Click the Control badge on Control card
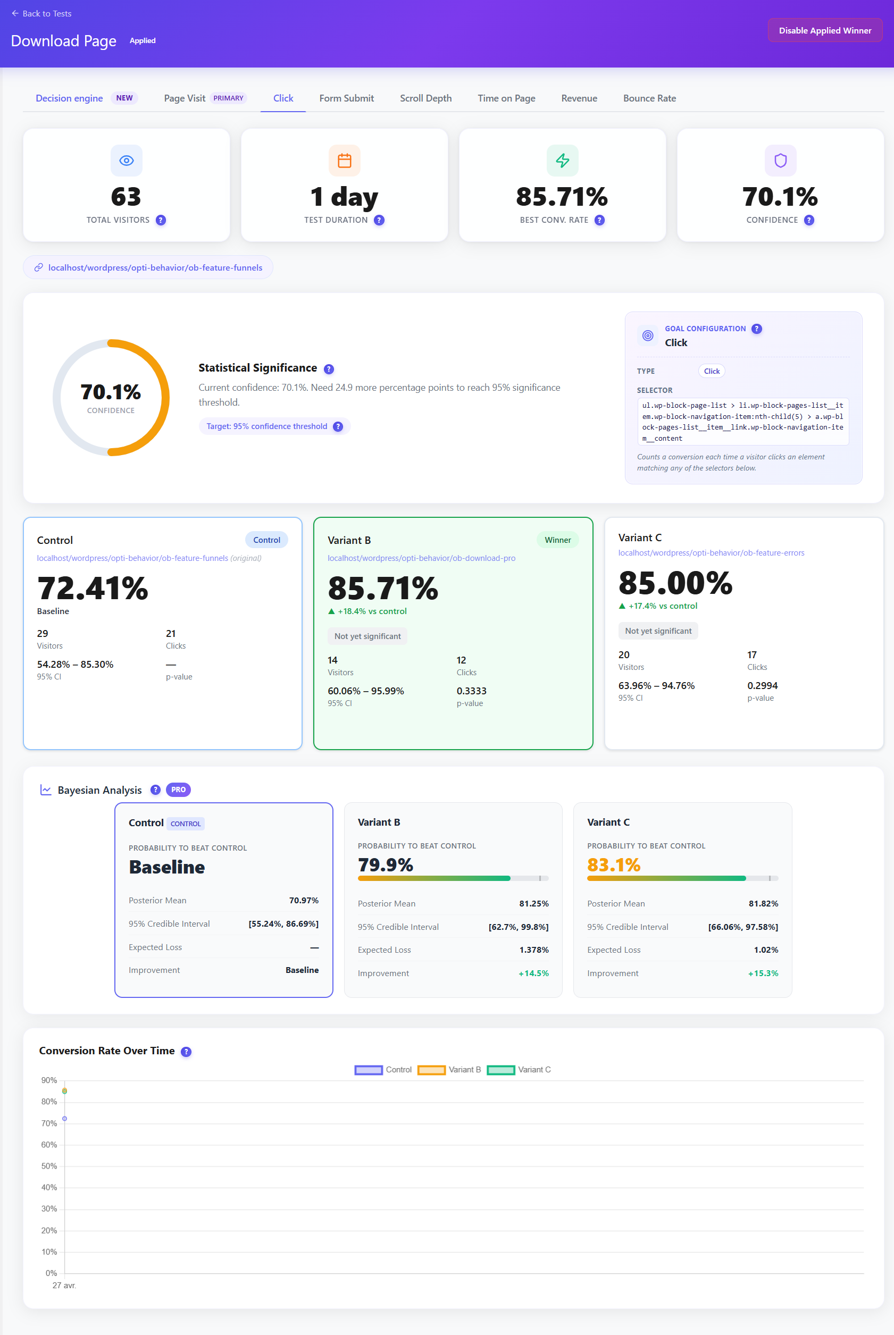 [x=266, y=540]
